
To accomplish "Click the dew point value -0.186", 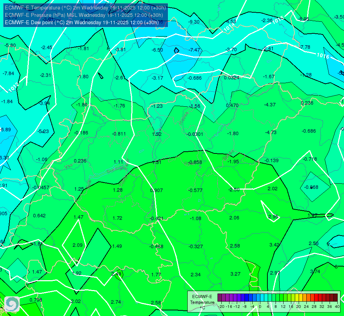I will [81, 133].
